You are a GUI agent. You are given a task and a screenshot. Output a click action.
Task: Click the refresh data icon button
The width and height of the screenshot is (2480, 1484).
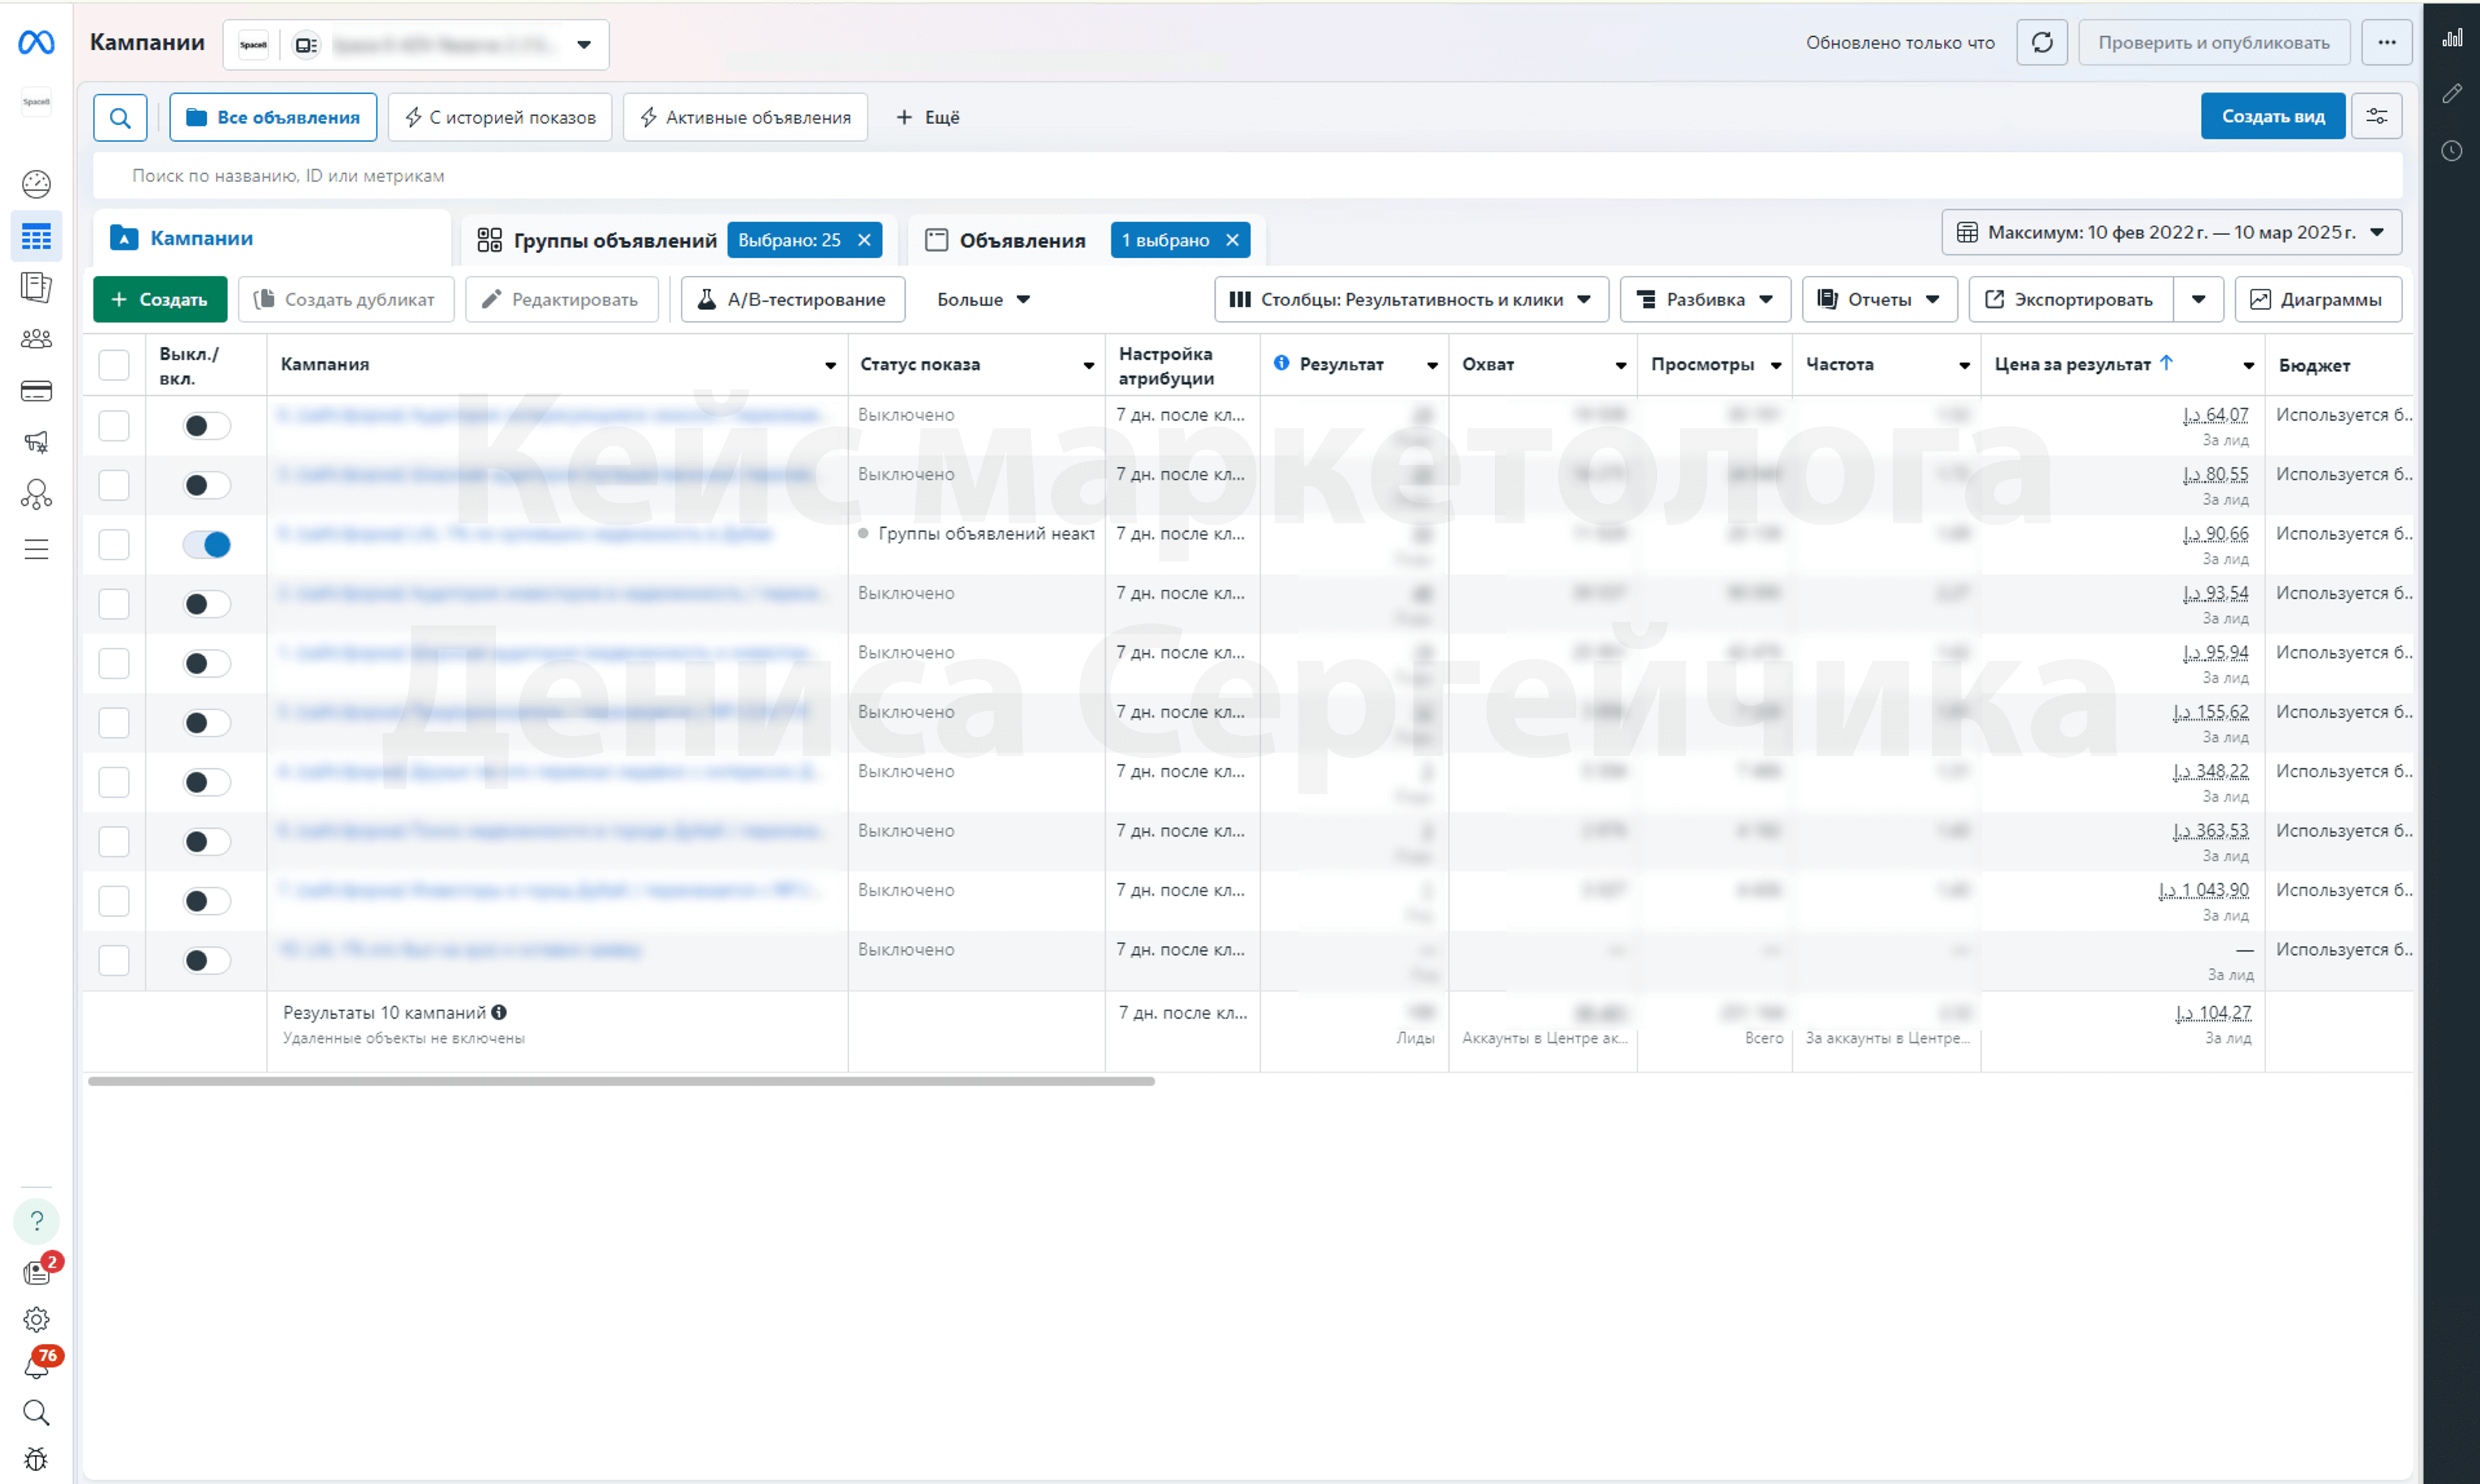pos(2041,43)
